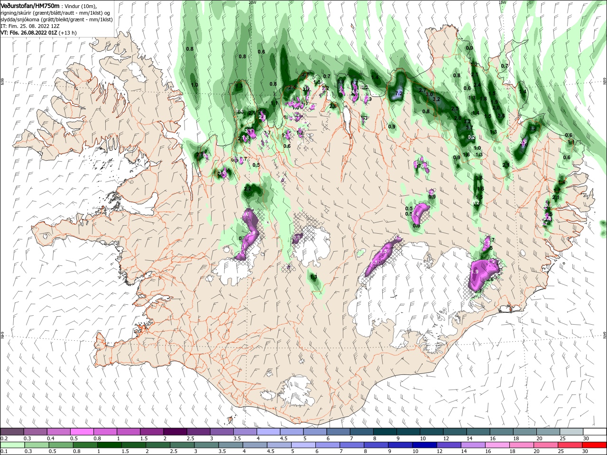
Task: Click the dark teal snow swatch labeled 9
Action: (x=407, y=432)
